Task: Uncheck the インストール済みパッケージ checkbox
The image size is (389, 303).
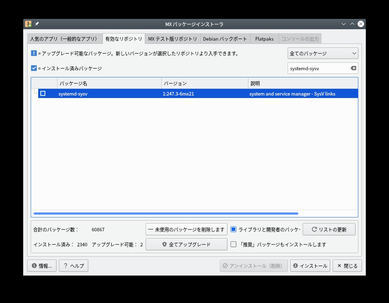Action: [34, 68]
